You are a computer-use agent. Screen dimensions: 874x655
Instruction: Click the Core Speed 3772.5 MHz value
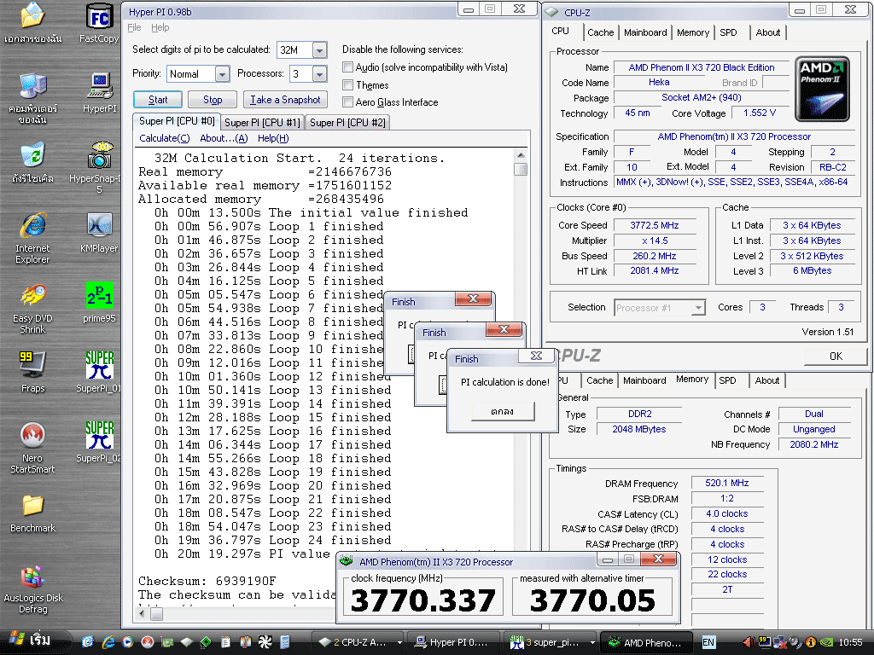pyautogui.click(x=655, y=225)
